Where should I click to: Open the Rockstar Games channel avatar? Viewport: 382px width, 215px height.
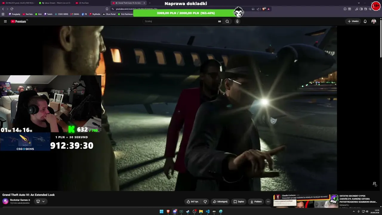[x=5, y=201]
